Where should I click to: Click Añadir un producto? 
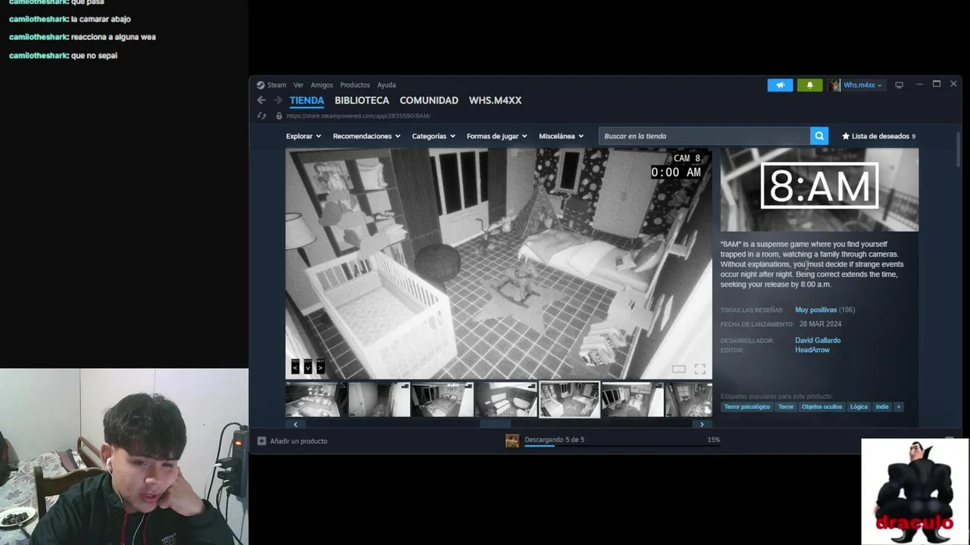click(299, 441)
